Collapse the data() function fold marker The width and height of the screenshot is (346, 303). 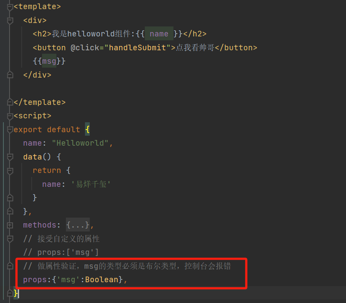click(x=10, y=157)
